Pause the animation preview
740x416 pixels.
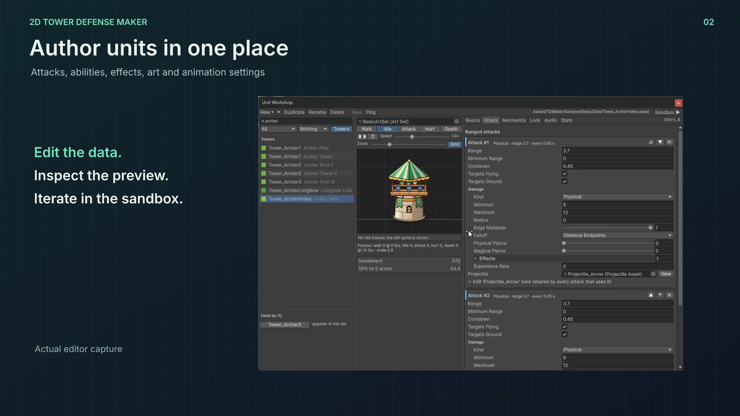coord(362,136)
